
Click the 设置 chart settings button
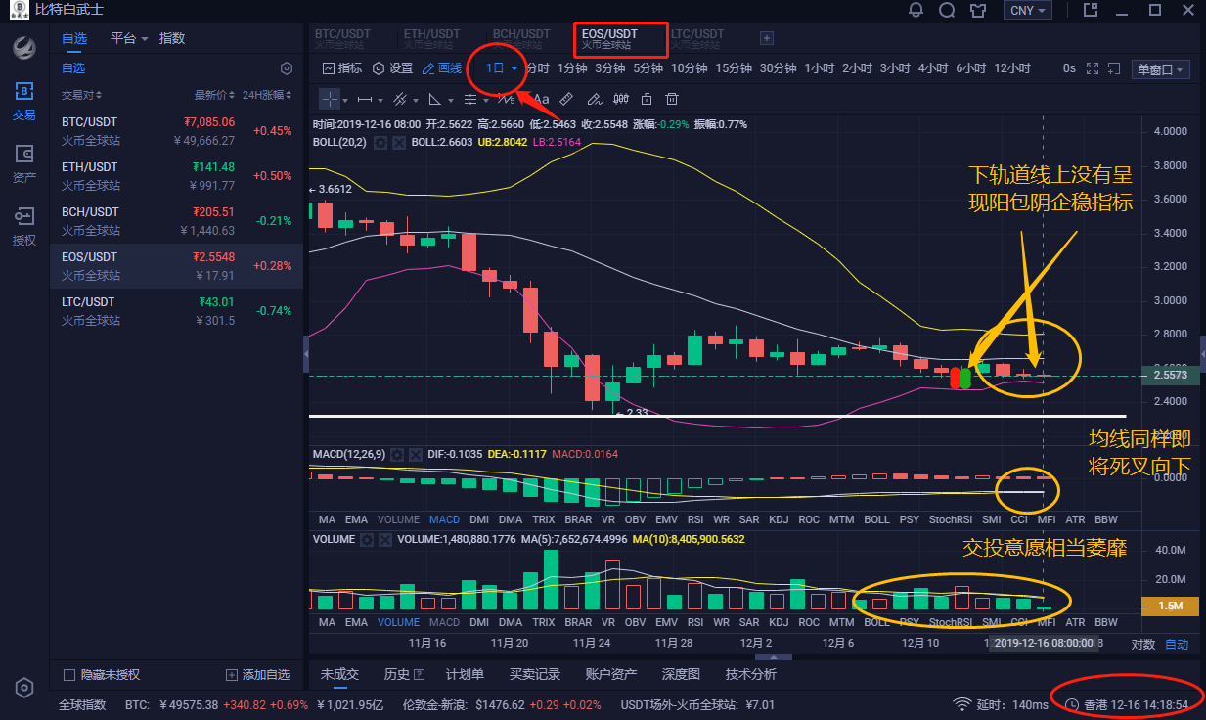[392, 68]
